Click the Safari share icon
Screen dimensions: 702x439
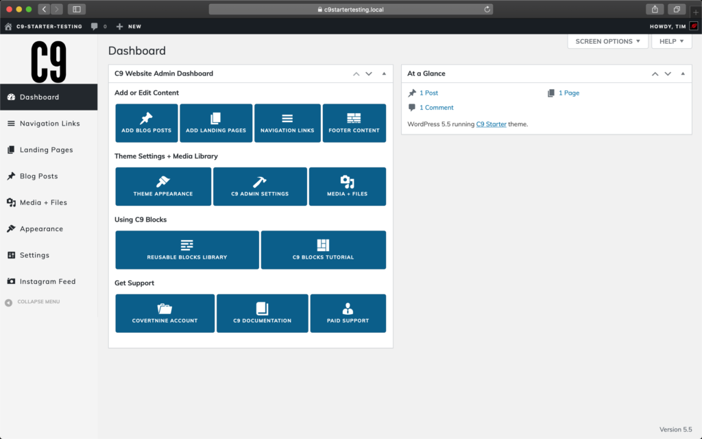point(655,9)
